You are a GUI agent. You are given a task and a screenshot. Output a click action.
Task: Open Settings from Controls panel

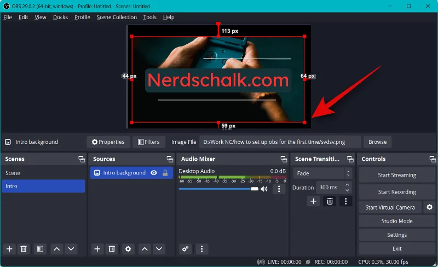pos(397,235)
